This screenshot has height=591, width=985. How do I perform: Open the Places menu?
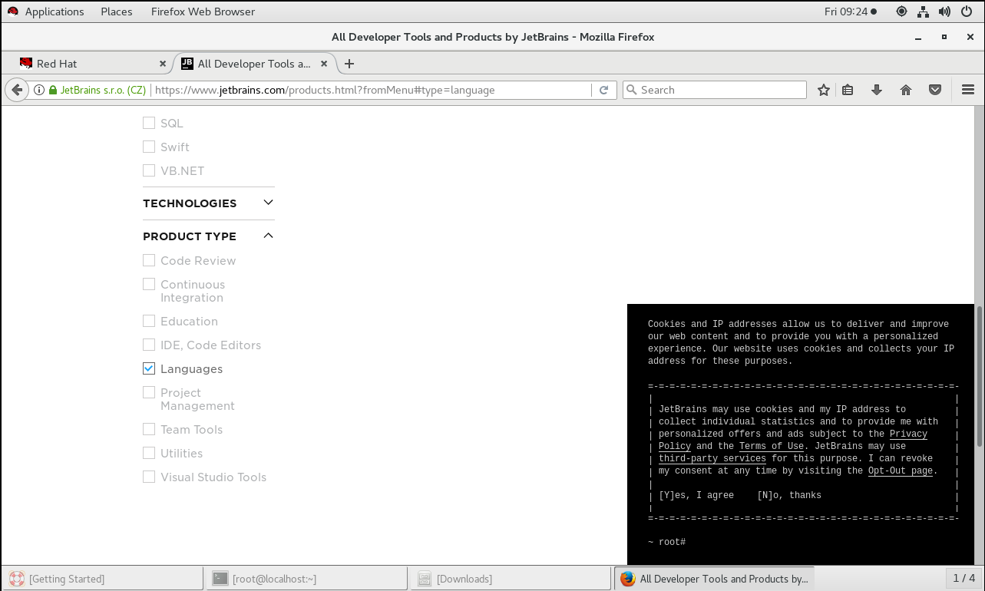tap(117, 12)
